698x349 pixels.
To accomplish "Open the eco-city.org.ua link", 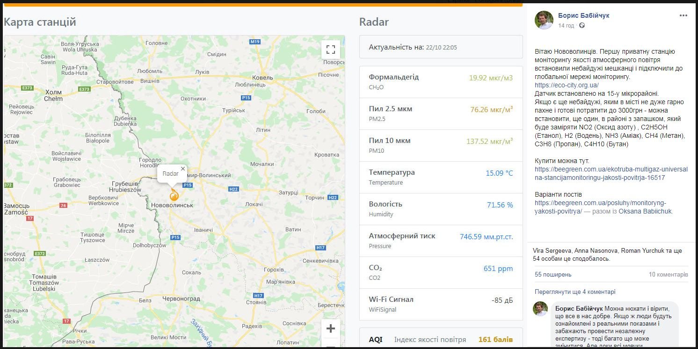I will tap(566, 85).
